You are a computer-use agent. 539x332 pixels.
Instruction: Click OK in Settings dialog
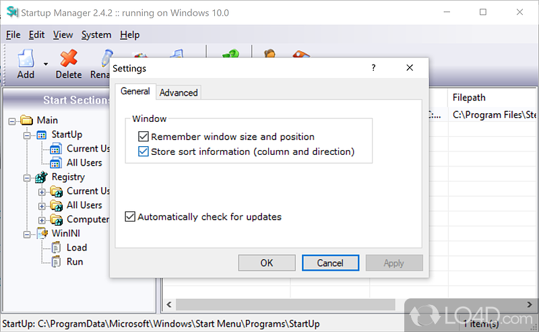click(267, 263)
